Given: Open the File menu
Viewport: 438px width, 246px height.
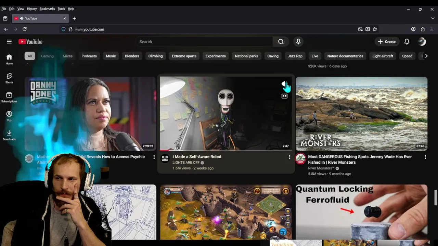Looking at the screenshot, I should (x=4, y=9).
